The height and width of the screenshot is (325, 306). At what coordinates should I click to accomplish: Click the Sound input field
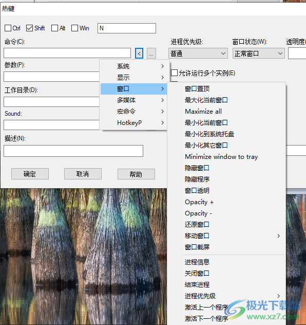tap(51, 125)
